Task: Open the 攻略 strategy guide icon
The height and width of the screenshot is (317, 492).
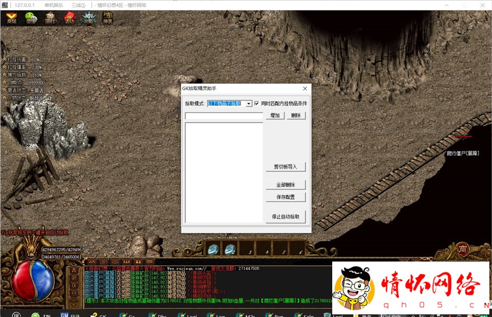Action: pyautogui.click(x=88, y=18)
